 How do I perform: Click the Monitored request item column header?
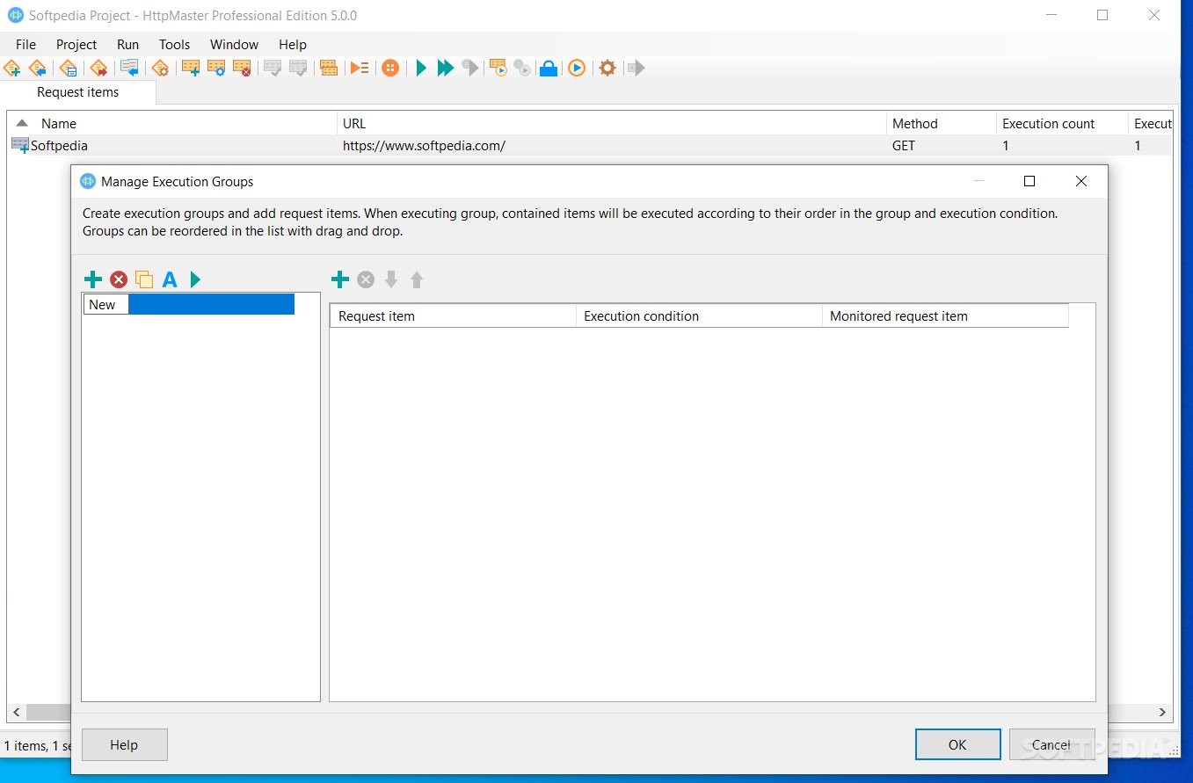click(x=945, y=316)
